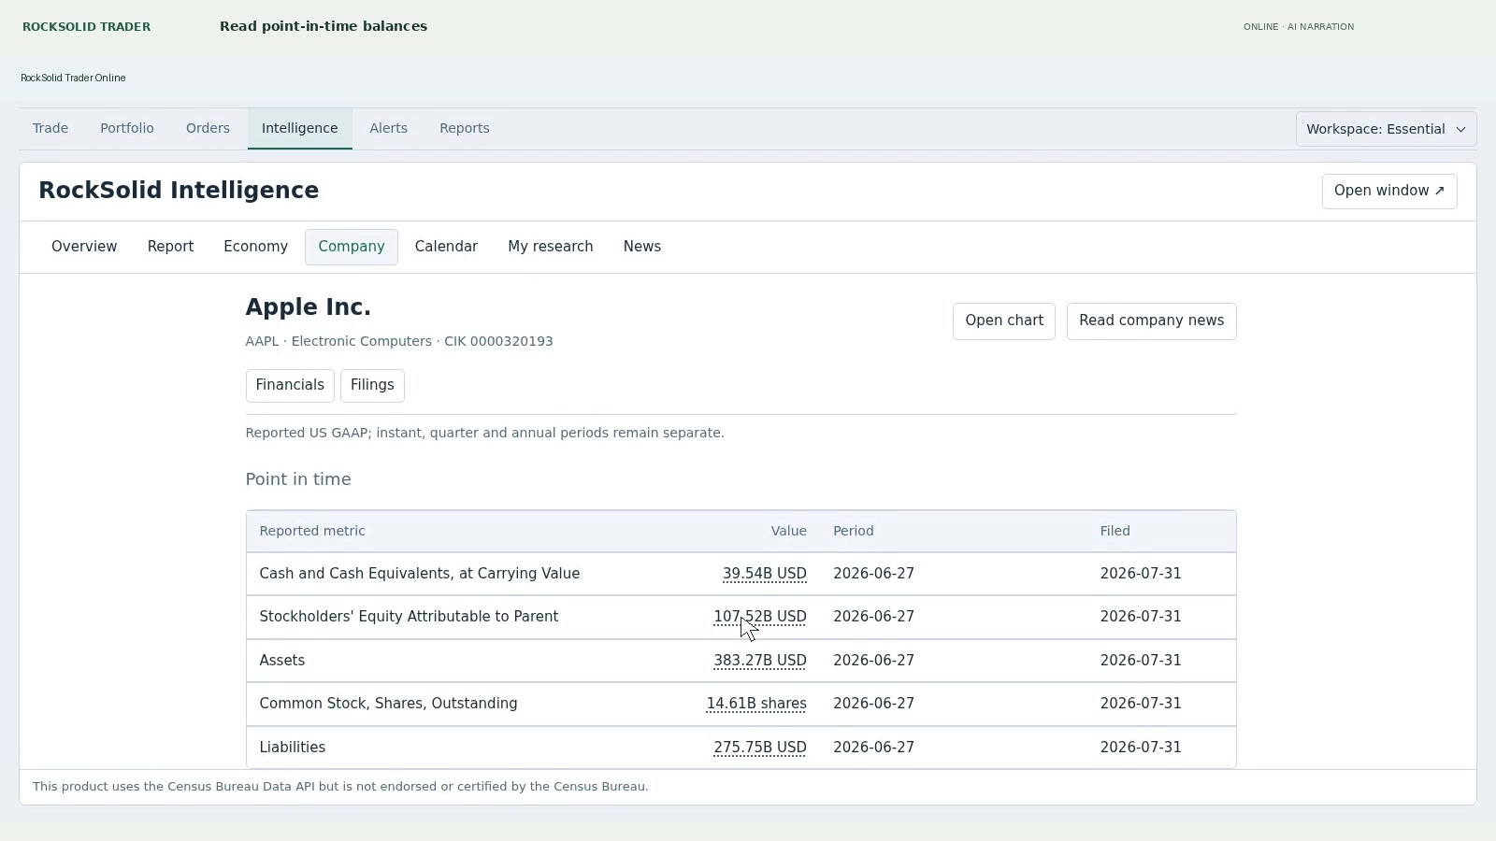Click the Period column header
This screenshot has height=841, width=1496.
coord(853,531)
